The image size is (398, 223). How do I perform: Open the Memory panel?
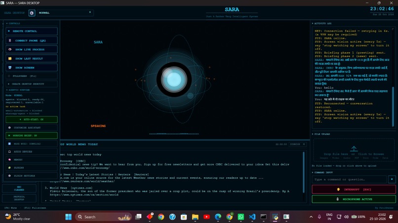(x=32, y=159)
